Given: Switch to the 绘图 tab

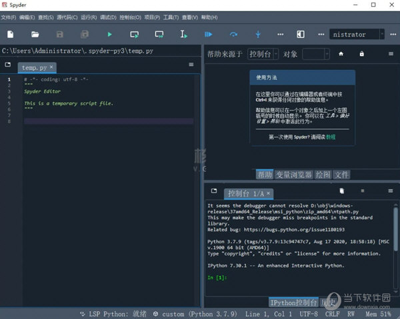Looking at the screenshot, I should click(x=323, y=174).
